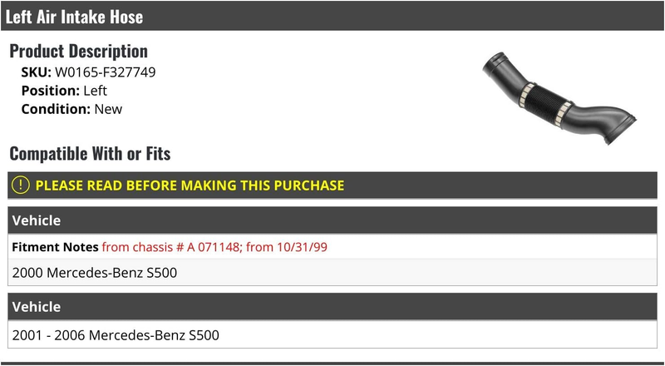Image resolution: width=665 pixels, height=366 pixels.
Task: Click the SKU bold label
Action: point(36,72)
